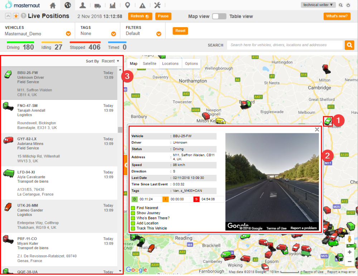Viewport: 358px width, 276px height.
Task: Click the favorite star icon
Action: pyautogui.click(x=16, y=16)
